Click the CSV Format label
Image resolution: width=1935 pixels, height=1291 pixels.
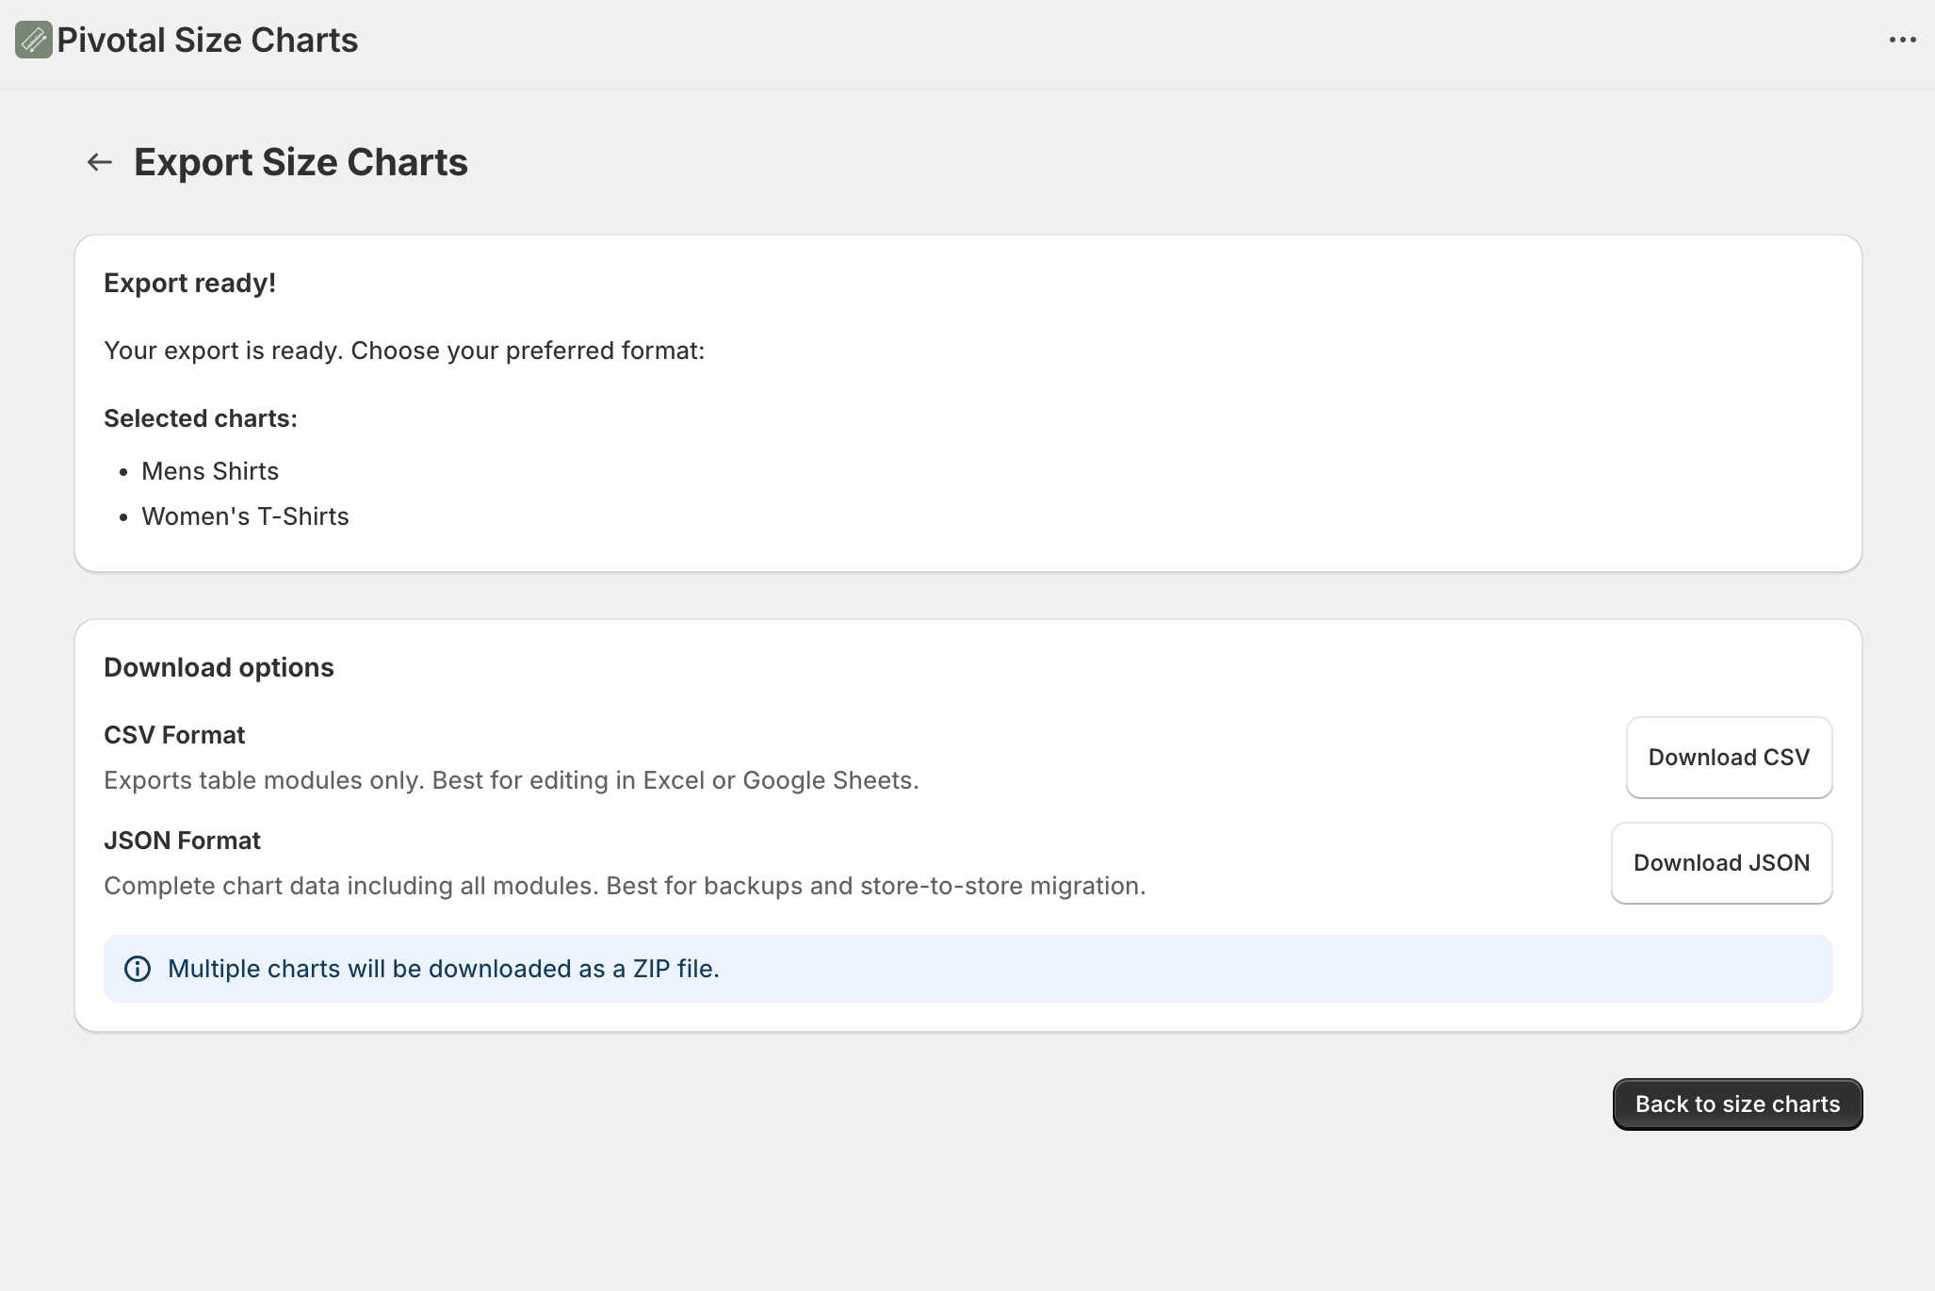pyautogui.click(x=174, y=734)
